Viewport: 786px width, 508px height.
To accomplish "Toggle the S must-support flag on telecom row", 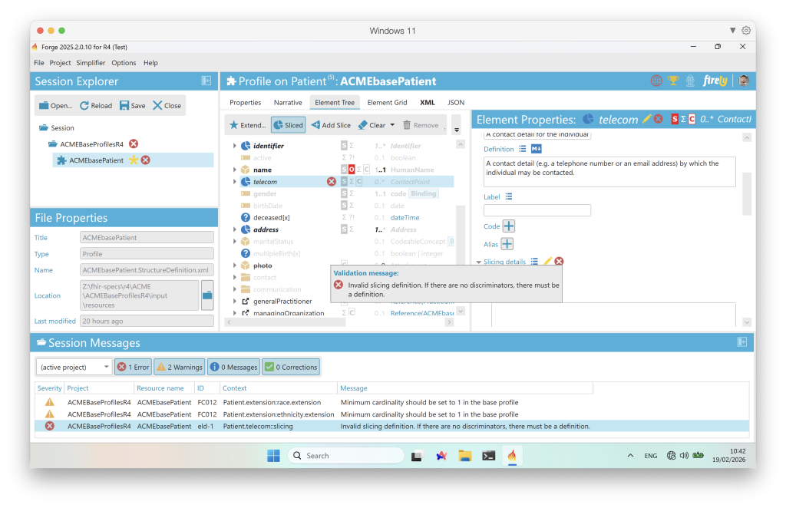I will coord(345,181).
